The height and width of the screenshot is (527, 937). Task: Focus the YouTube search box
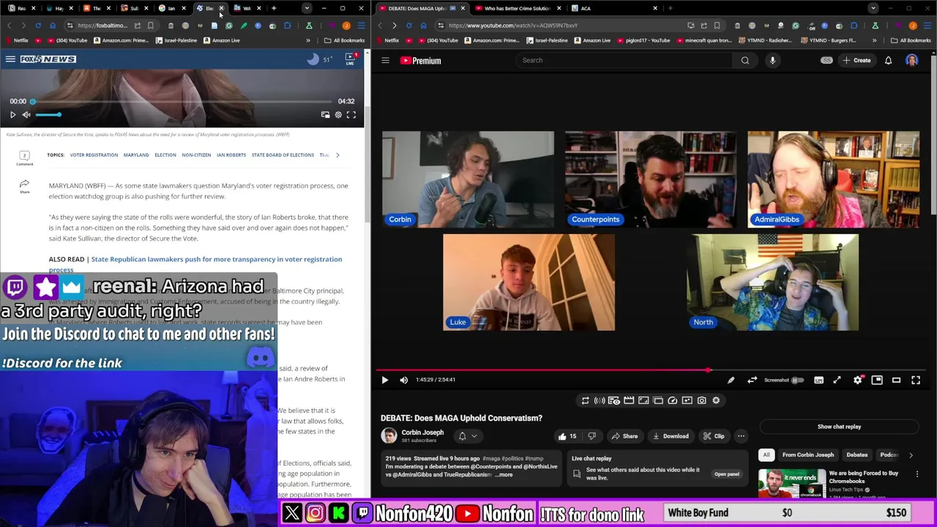click(x=624, y=60)
